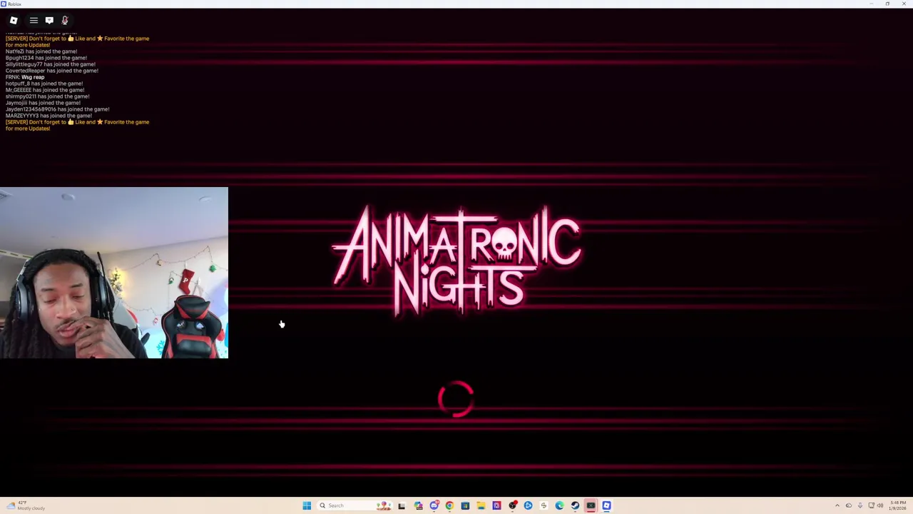Click the Animatronic Nights title logo
Viewport: 913px width, 514px height.
pyautogui.click(x=456, y=261)
